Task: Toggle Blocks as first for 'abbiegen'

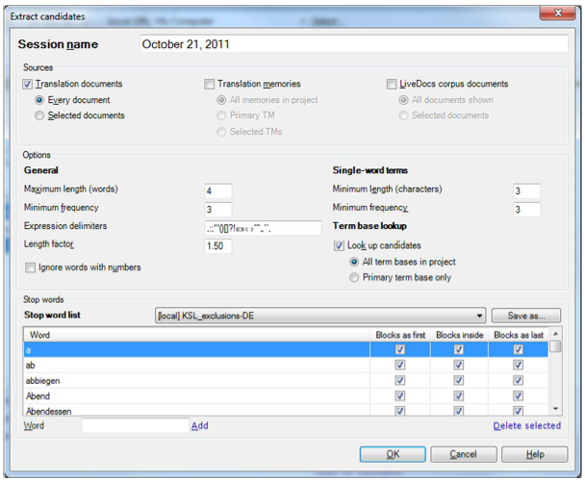Action: [x=400, y=380]
